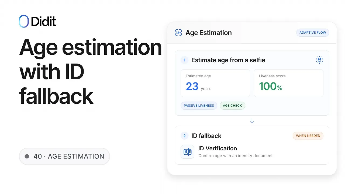Click the 100% liveness value
The image size is (345, 194).
pos(271,86)
